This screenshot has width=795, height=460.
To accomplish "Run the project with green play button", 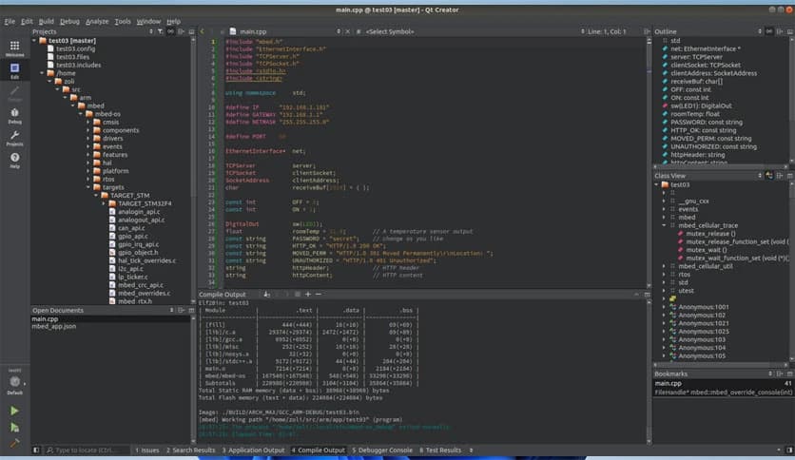I will [14, 411].
